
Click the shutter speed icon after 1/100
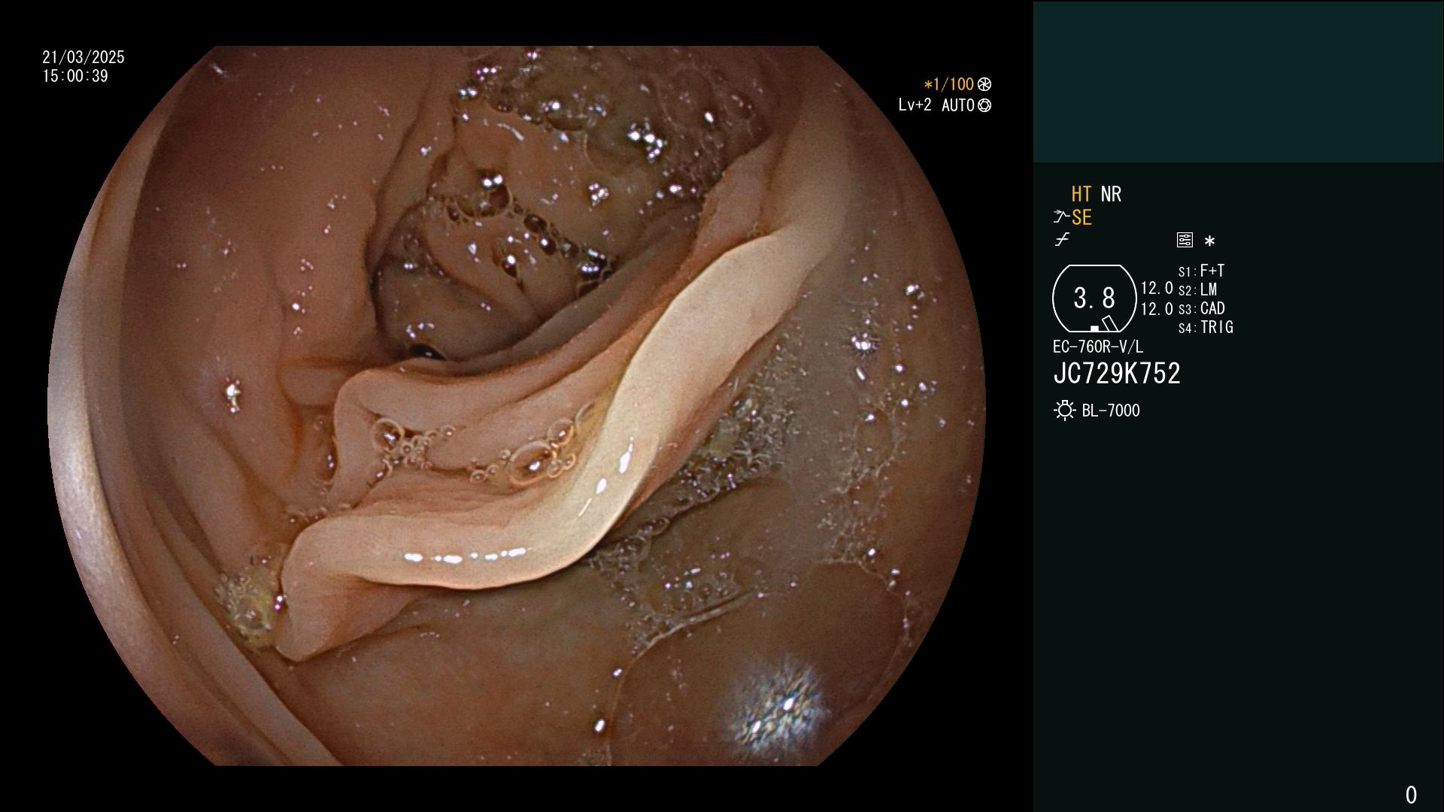tap(984, 84)
